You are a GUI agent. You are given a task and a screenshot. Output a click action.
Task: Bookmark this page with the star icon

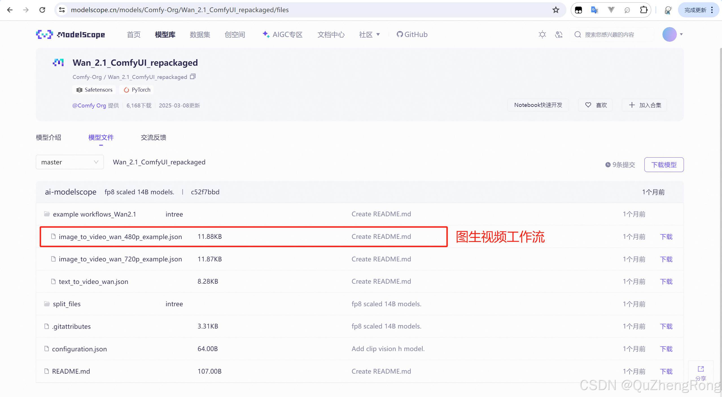pos(556,10)
